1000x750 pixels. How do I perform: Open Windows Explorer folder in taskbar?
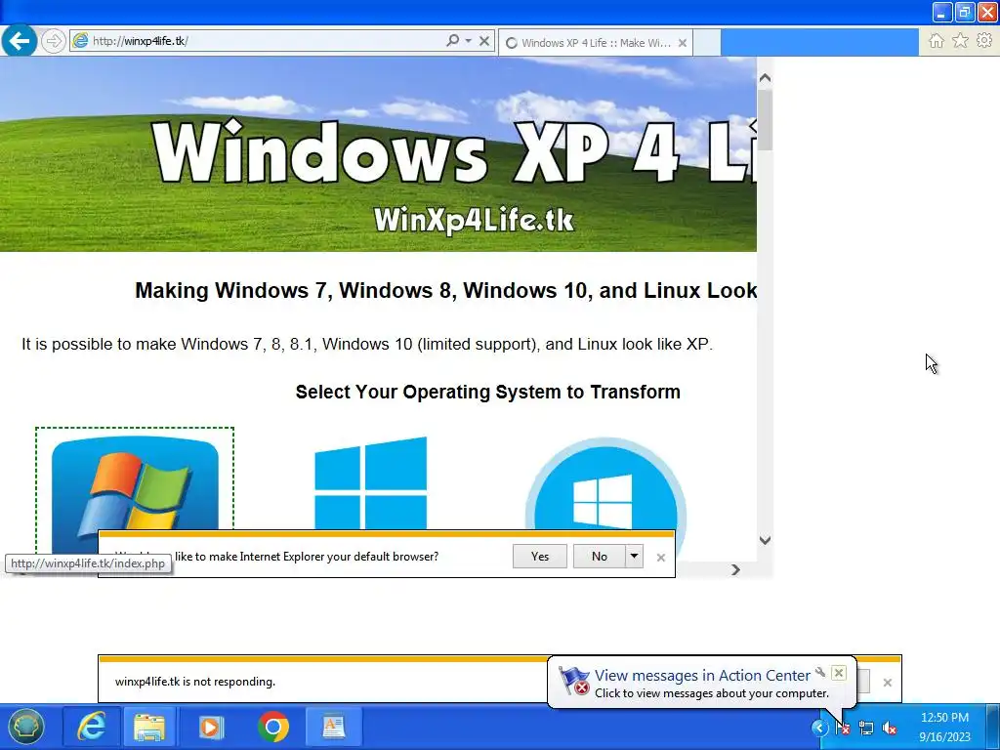coord(149,727)
